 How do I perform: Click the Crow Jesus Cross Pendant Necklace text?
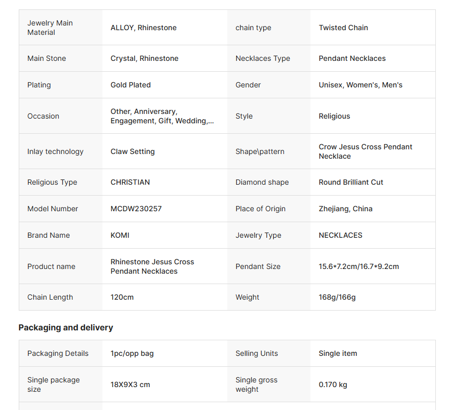click(365, 151)
